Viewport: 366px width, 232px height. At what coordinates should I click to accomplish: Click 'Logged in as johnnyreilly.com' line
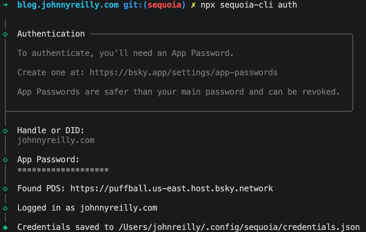pyautogui.click(x=87, y=208)
